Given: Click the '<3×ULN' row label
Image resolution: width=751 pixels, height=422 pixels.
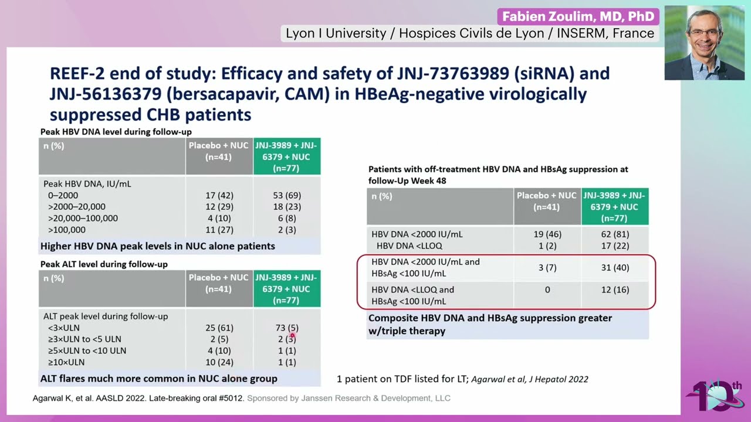Looking at the screenshot, I should [x=64, y=328].
